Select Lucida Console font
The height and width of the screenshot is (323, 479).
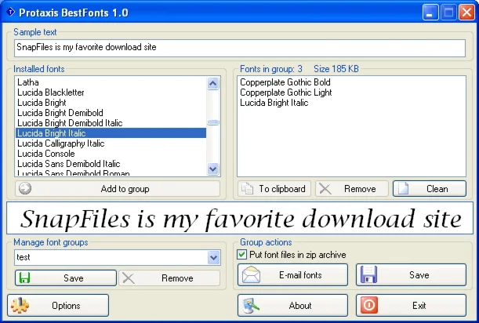click(111, 154)
